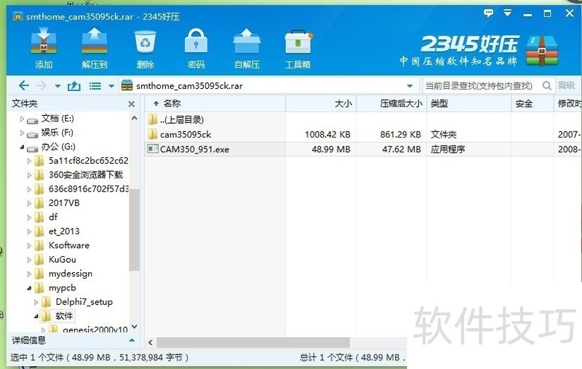Click the go-up-one-level folder icon
Viewport: 582px width, 369px height.
74,86
